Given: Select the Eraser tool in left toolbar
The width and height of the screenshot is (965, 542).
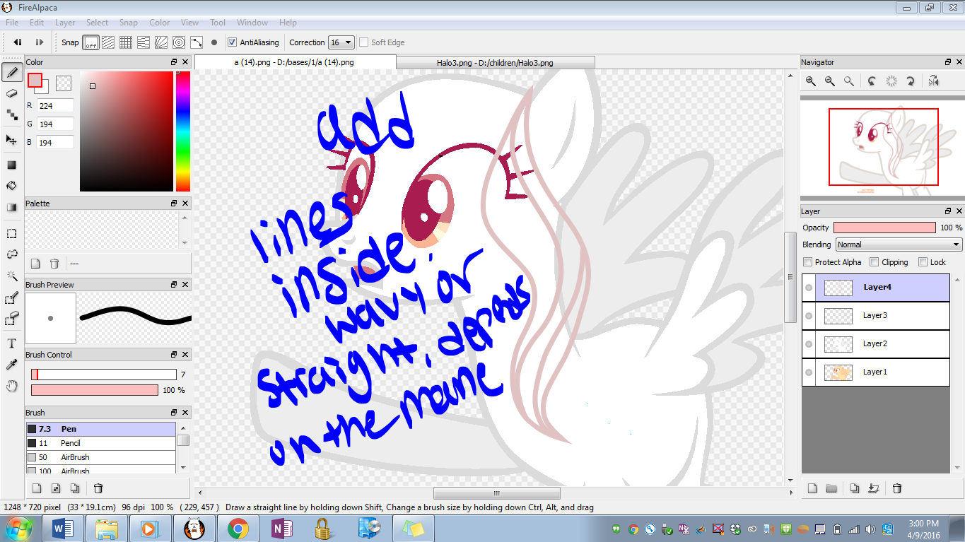Looking at the screenshot, I should tap(12, 93).
